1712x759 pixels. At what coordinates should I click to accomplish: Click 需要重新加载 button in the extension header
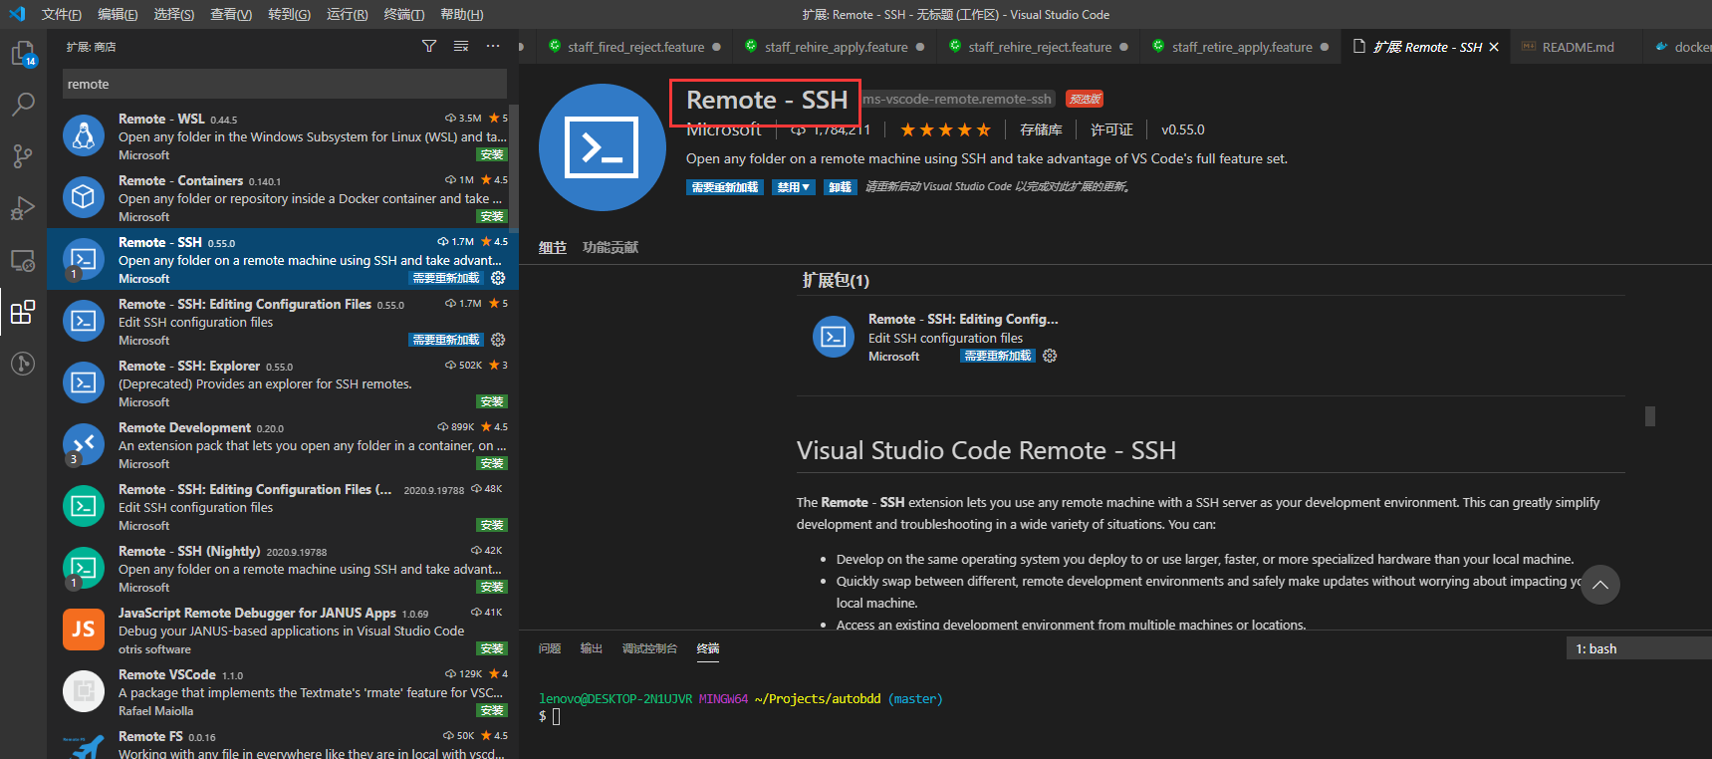725,187
